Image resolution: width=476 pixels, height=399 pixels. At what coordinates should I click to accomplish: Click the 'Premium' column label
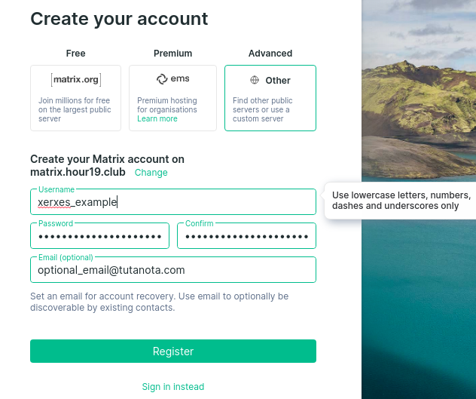point(173,54)
